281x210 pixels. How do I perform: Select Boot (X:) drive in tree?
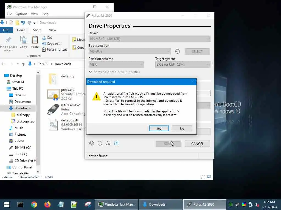pos(21,154)
